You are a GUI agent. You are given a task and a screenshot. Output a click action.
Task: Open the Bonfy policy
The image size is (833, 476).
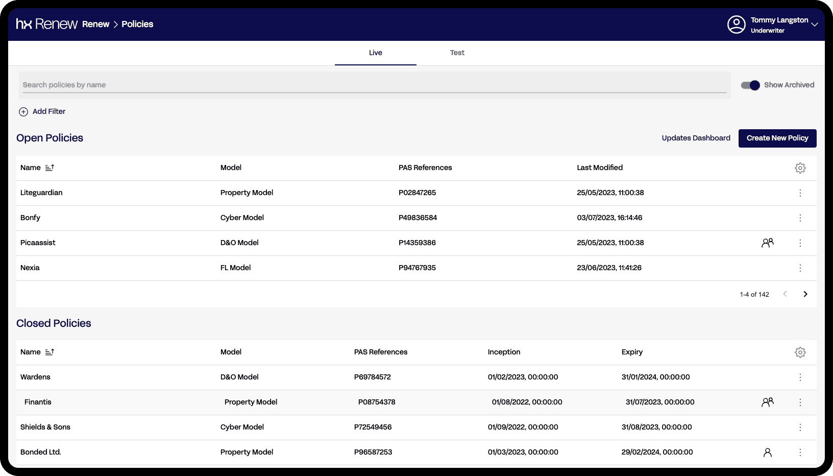(x=30, y=218)
